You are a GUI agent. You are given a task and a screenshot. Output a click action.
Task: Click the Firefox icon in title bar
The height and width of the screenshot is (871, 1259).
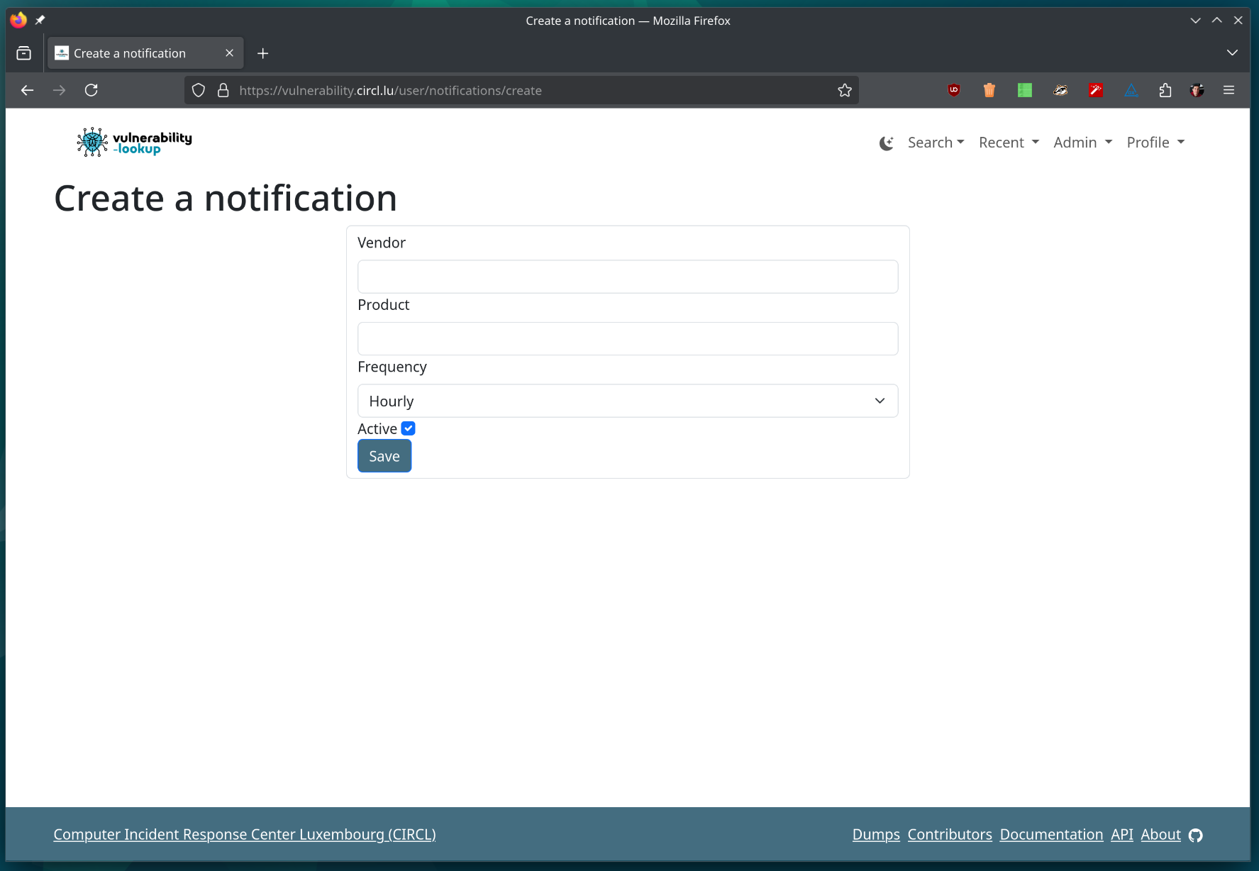(x=18, y=21)
